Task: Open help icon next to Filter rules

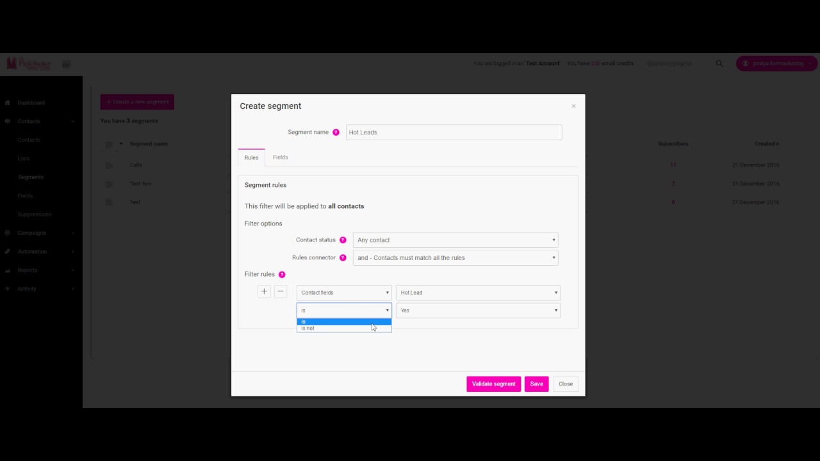Action: pos(282,275)
